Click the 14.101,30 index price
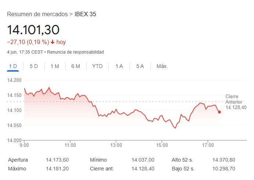Viewport: 254px width, 180px height. click(33, 29)
